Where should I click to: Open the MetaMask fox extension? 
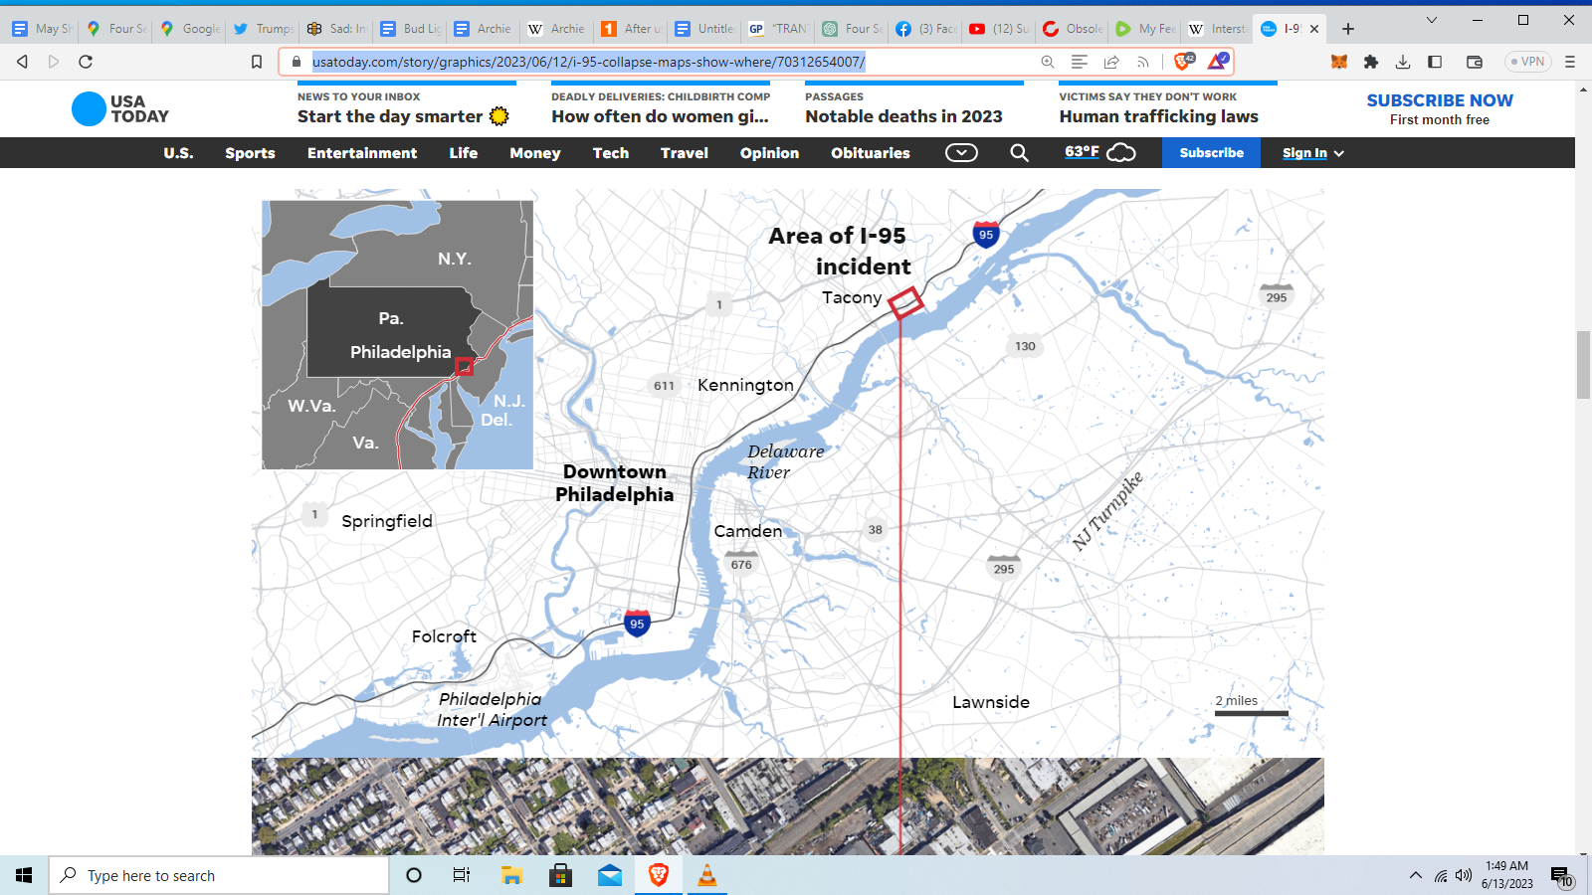1339,62
